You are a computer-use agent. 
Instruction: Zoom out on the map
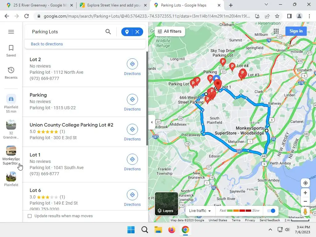(305, 201)
